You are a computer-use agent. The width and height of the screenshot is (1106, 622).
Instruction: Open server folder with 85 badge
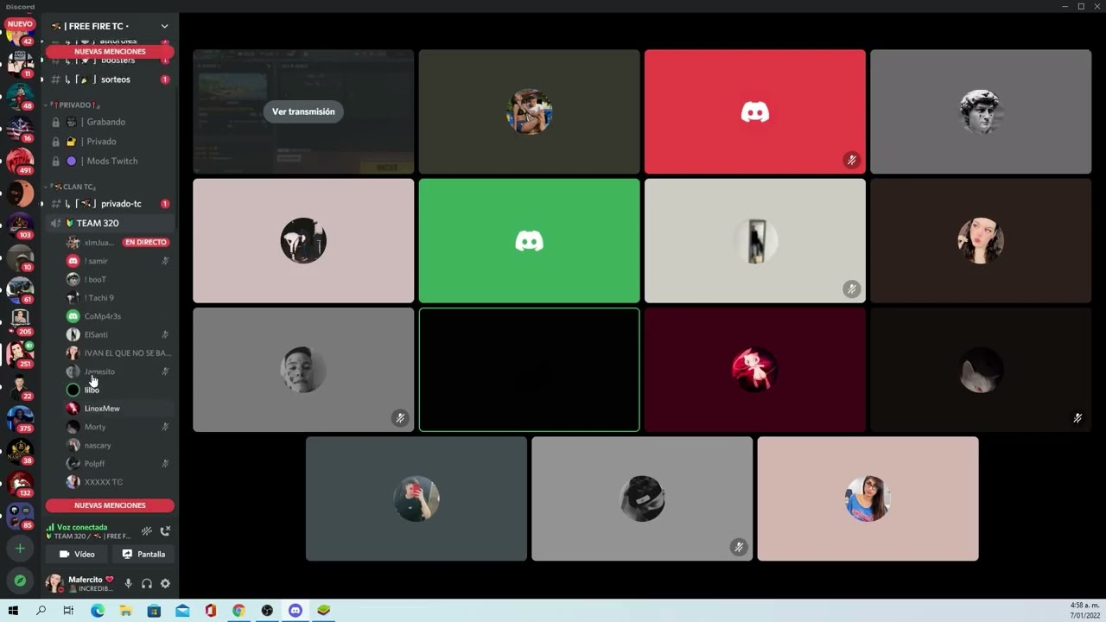pyautogui.click(x=20, y=516)
